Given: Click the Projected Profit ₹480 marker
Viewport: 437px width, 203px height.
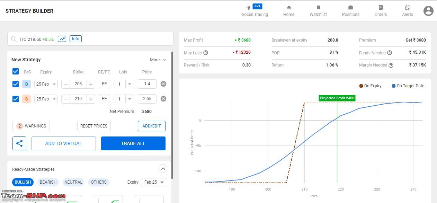Looking at the screenshot, I should (337, 98).
